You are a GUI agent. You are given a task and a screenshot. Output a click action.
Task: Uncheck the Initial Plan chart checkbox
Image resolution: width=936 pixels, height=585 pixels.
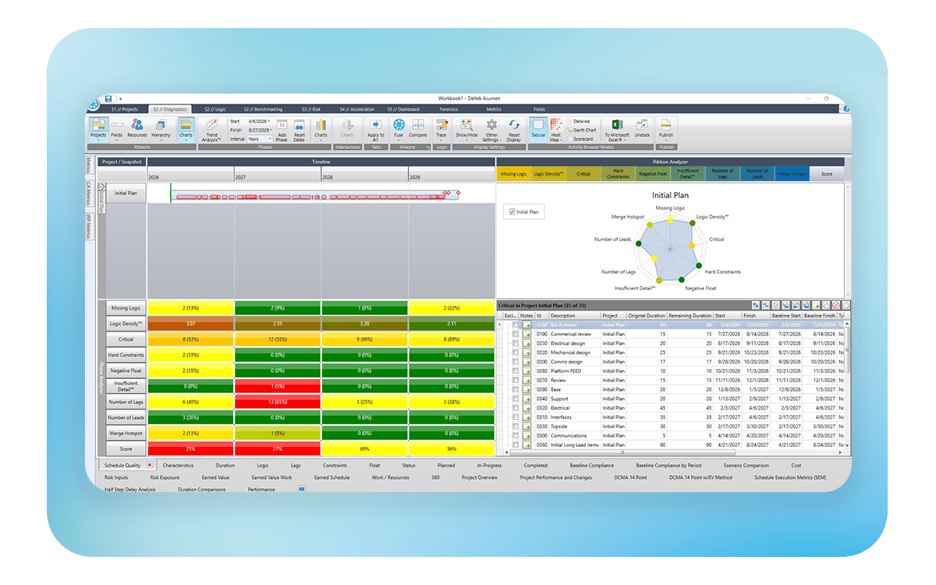[x=512, y=211]
